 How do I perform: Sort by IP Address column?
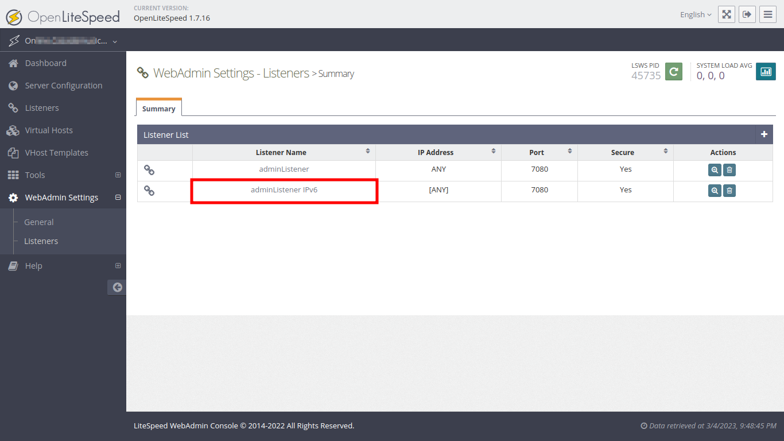pos(438,152)
